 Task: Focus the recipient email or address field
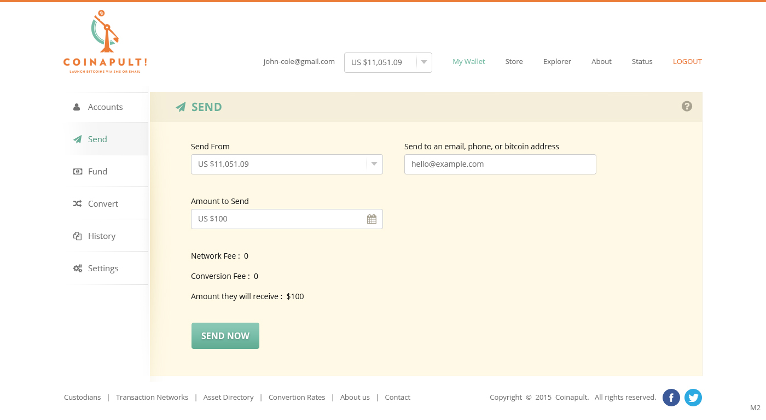[500, 164]
